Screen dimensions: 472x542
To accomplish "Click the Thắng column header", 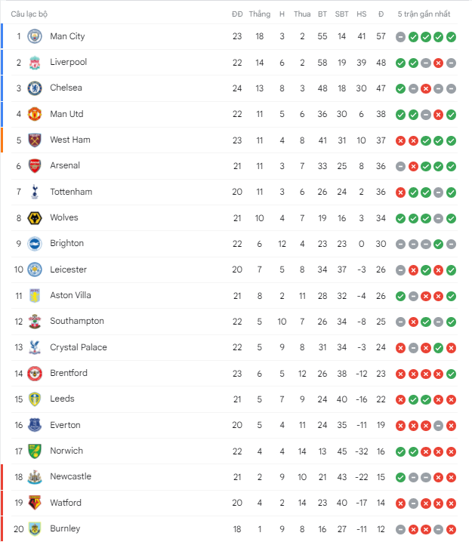I will tap(260, 14).
